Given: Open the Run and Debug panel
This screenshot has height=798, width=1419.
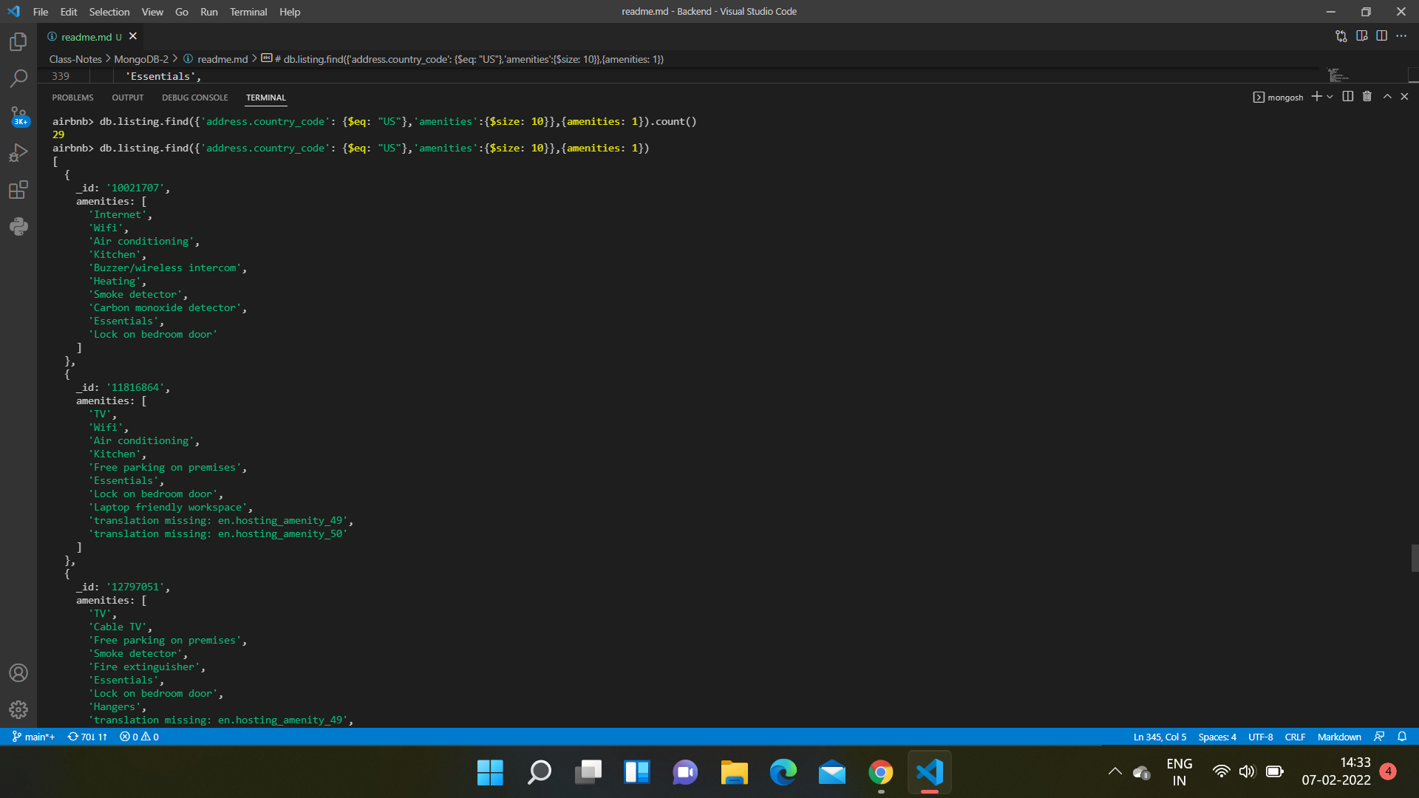Looking at the screenshot, I should click(18, 152).
